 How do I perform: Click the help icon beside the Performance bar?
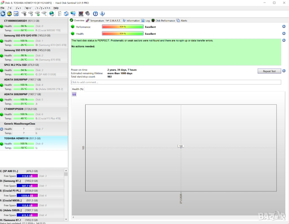284,27
